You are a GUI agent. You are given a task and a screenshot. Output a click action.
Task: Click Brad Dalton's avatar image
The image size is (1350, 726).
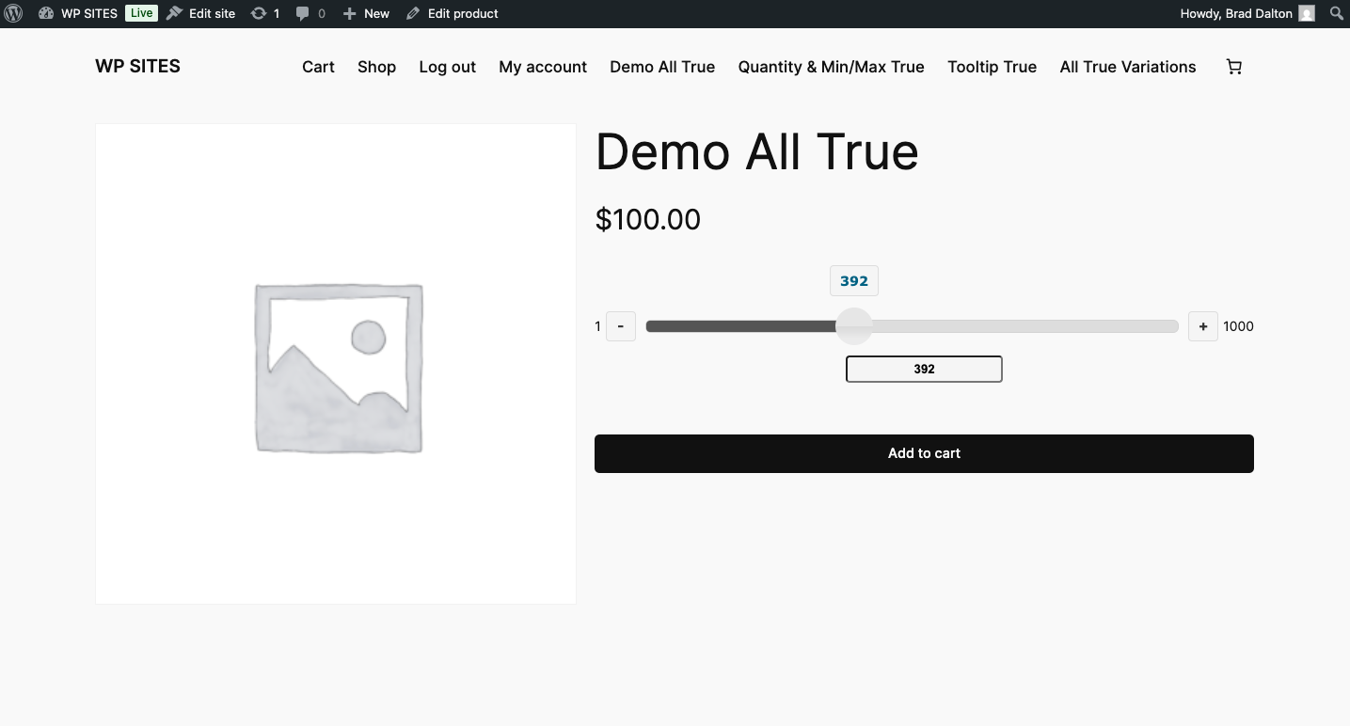1306,13
